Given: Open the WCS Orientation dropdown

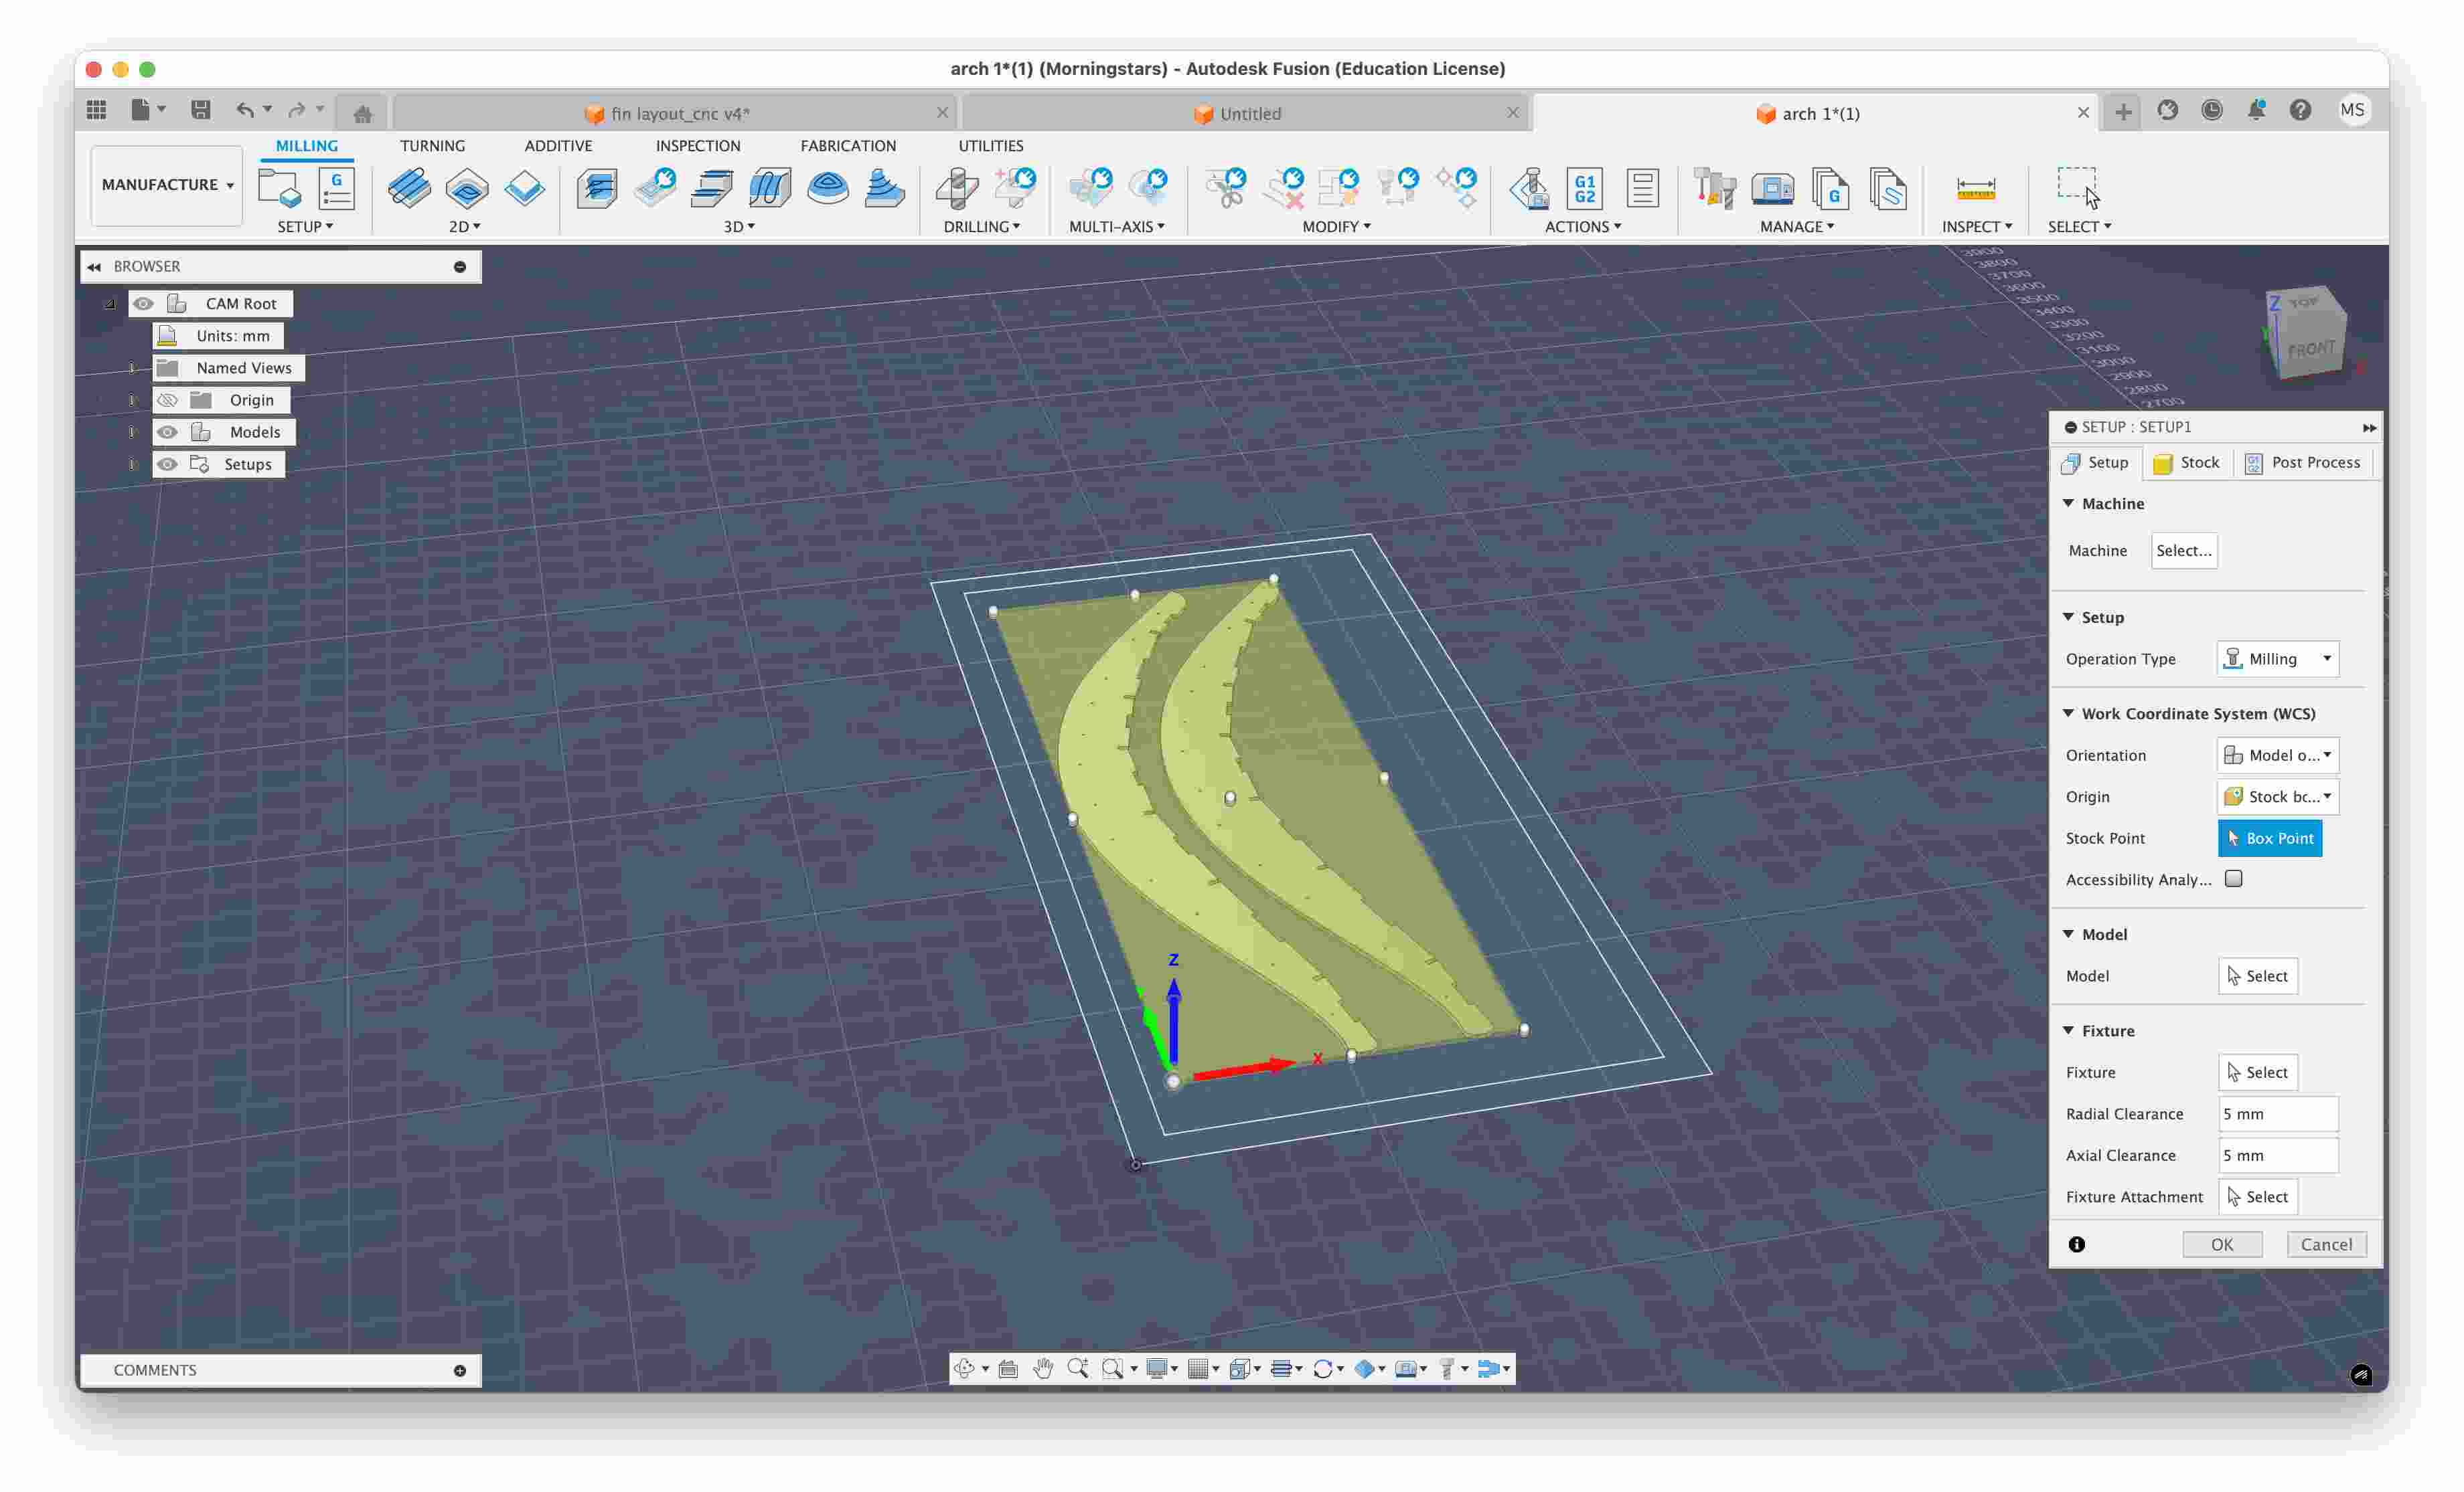Looking at the screenshot, I should click(x=2277, y=755).
